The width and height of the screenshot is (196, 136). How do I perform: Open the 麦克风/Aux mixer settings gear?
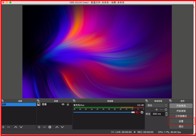coord(142,112)
